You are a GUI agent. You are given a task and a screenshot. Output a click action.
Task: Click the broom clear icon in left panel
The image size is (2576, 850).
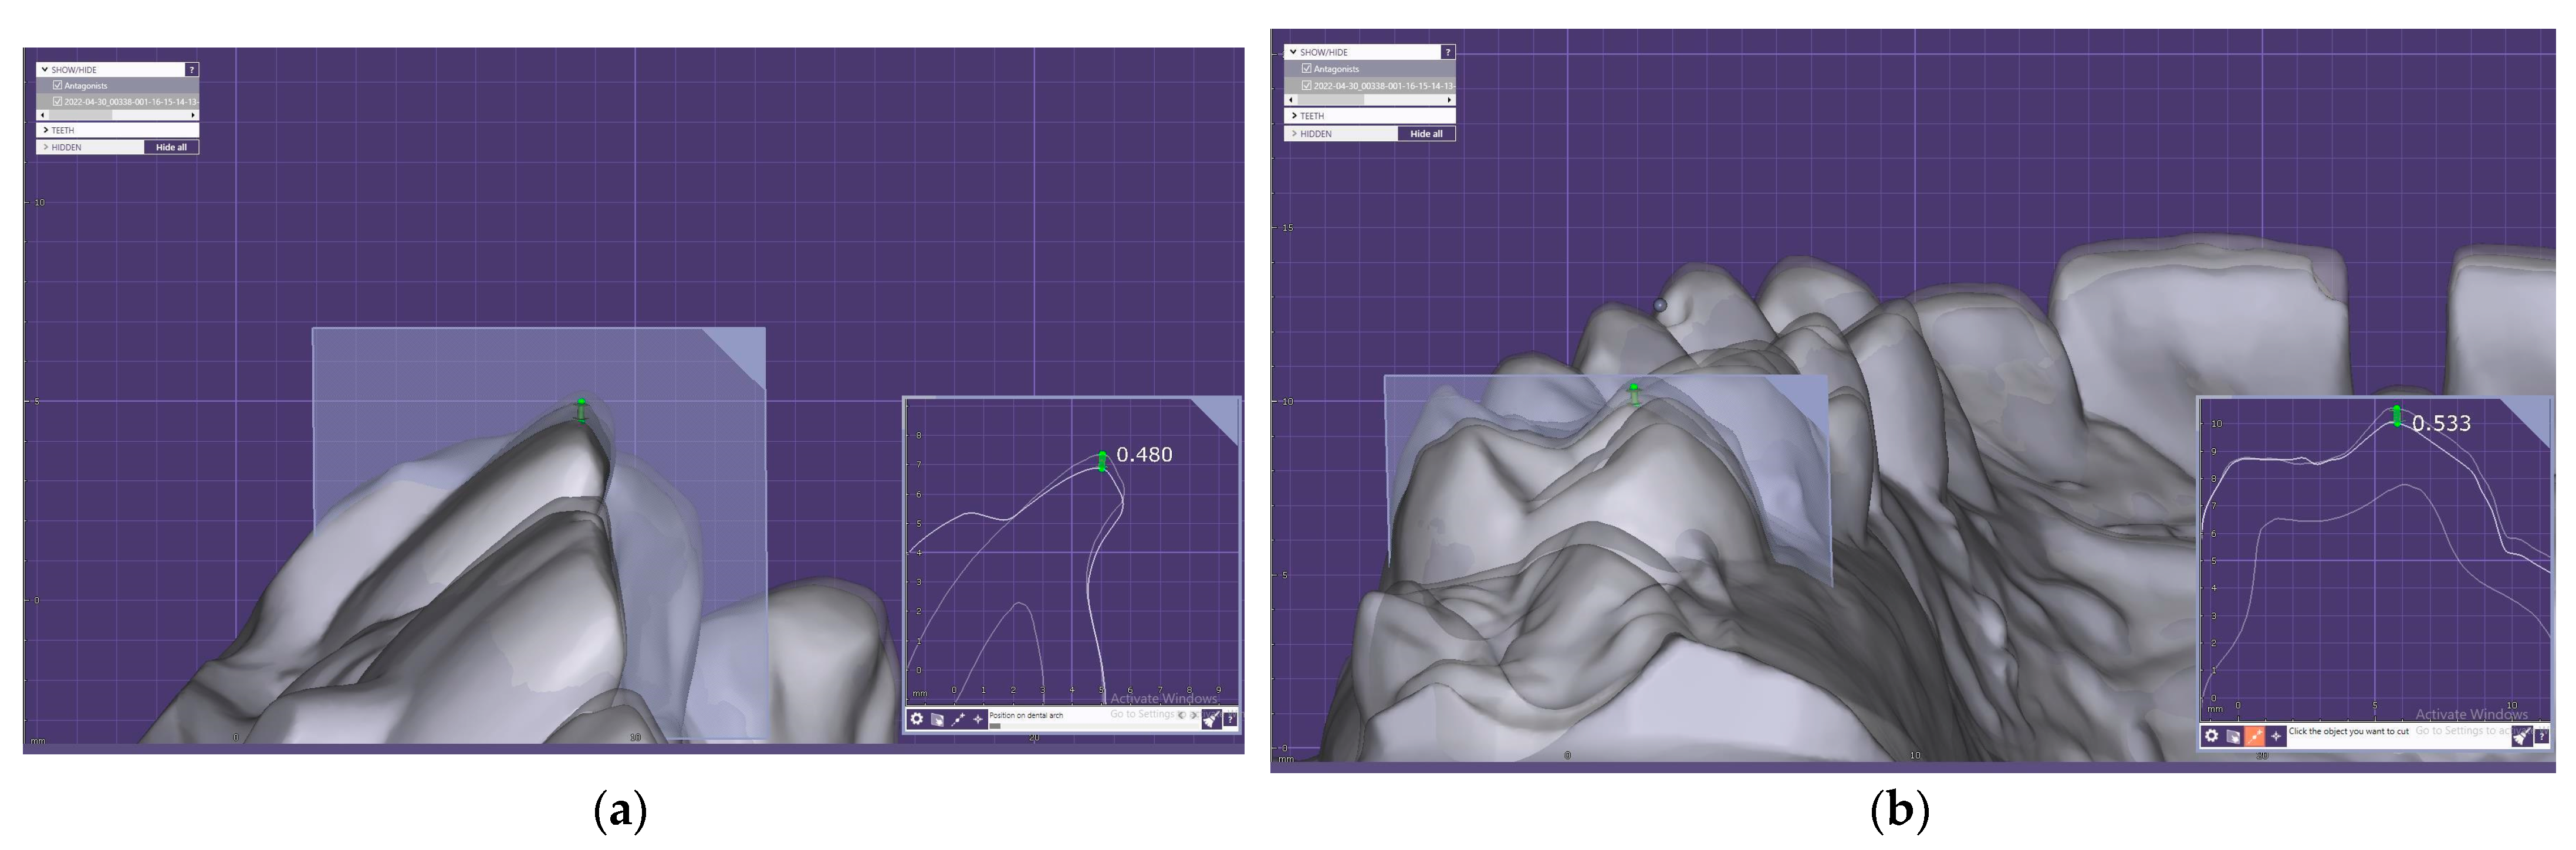point(1211,719)
